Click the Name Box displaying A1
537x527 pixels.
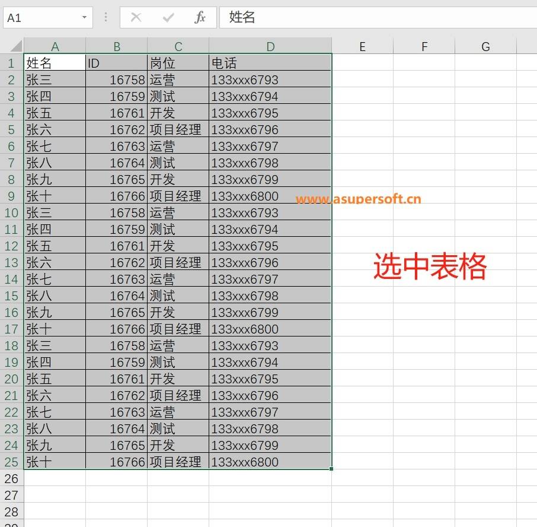pos(41,17)
